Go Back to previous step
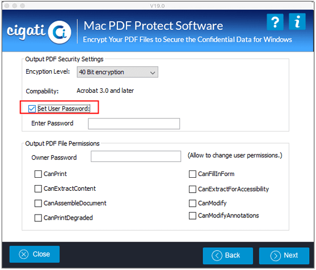The height and width of the screenshot is (270, 316). click(x=229, y=256)
